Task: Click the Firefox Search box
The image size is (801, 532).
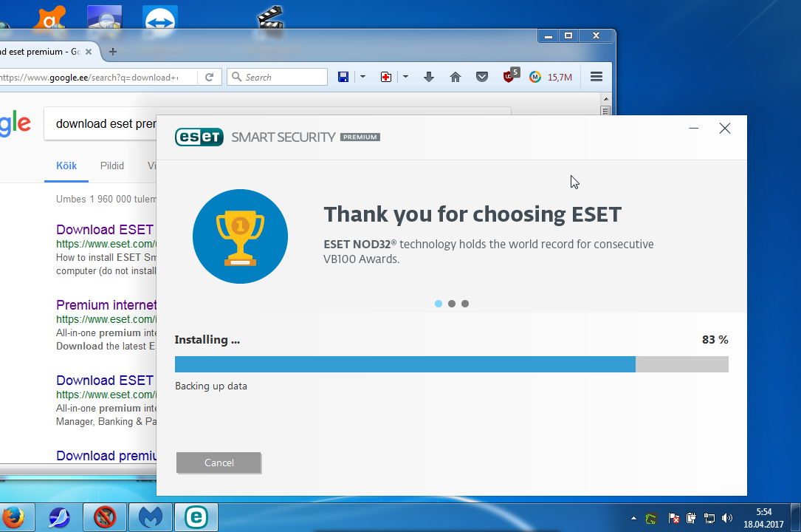Action: click(278, 77)
